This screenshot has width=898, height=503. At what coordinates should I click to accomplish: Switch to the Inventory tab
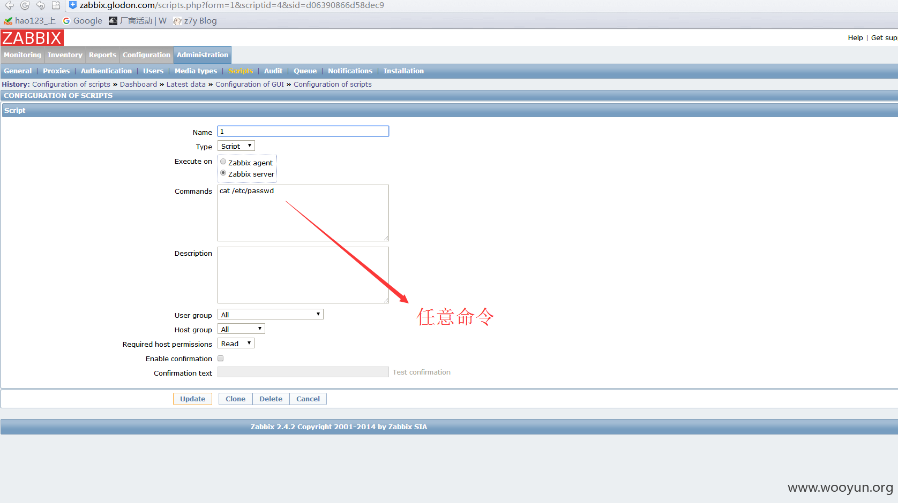click(65, 55)
